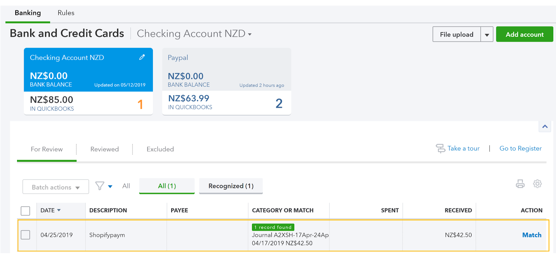Click the Take a tour signpost icon

pyautogui.click(x=440, y=148)
